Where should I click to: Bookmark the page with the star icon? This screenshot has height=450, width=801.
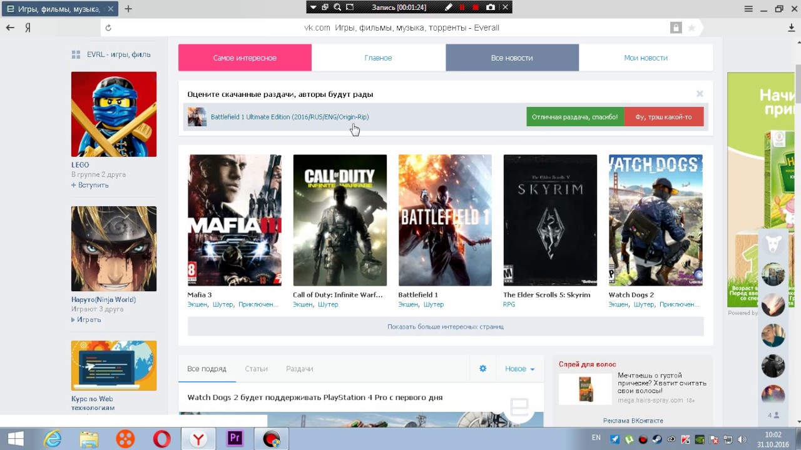pos(691,27)
